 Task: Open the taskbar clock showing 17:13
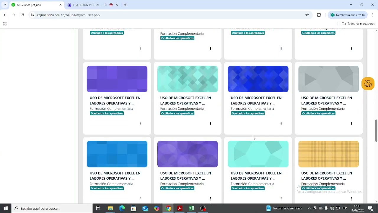[357, 208]
